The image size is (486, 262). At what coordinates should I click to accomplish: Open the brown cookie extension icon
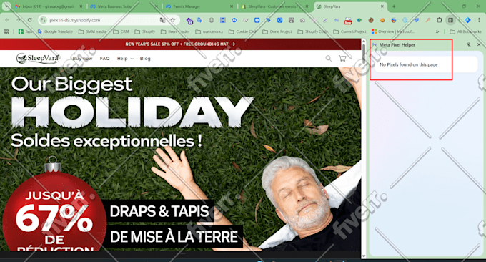coord(371,20)
